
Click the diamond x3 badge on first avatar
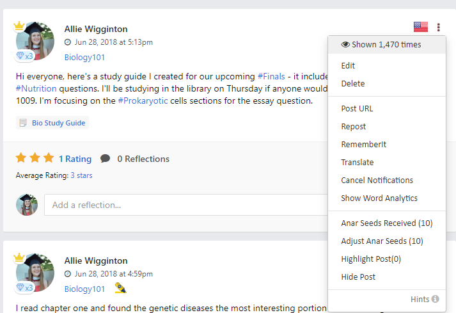24,56
